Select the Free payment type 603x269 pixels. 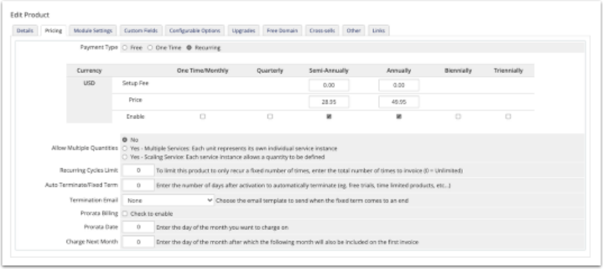pos(125,48)
